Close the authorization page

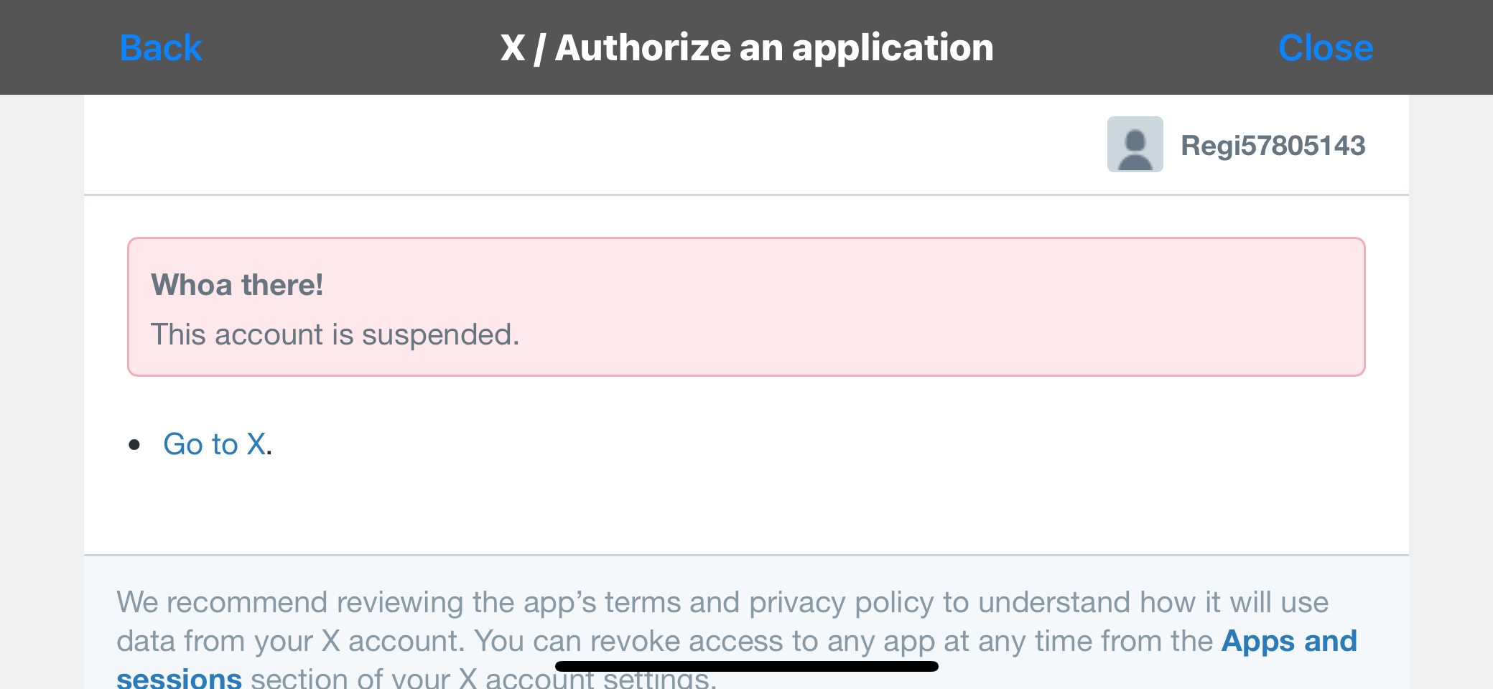(1326, 48)
